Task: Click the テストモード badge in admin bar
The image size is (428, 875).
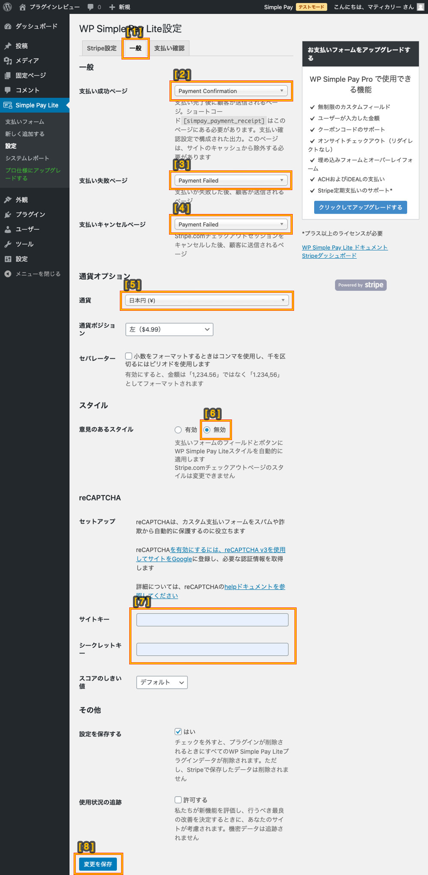Action: click(x=312, y=7)
